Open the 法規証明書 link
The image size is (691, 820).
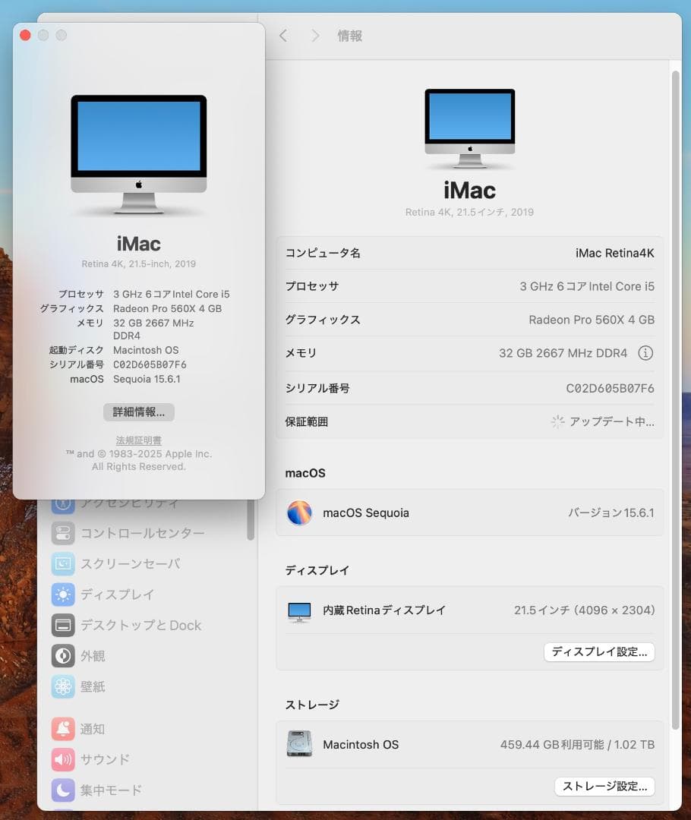click(x=138, y=440)
